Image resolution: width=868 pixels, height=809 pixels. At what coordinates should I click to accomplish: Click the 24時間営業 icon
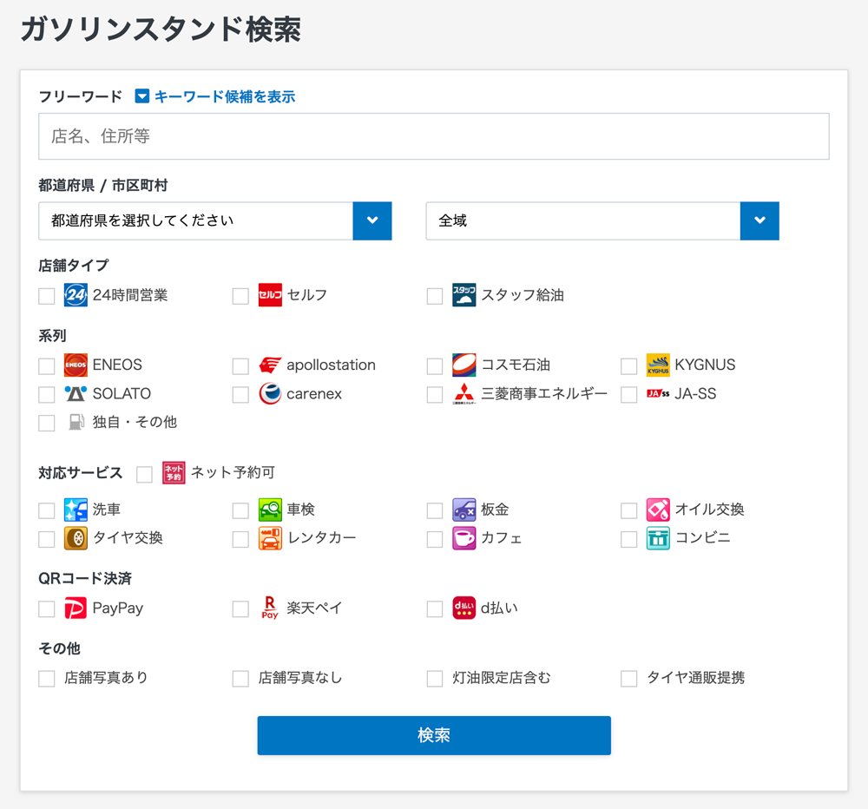pos(76,294)
